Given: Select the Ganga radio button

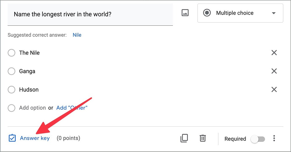Looking at the screenshot, I should pos(11,71).
